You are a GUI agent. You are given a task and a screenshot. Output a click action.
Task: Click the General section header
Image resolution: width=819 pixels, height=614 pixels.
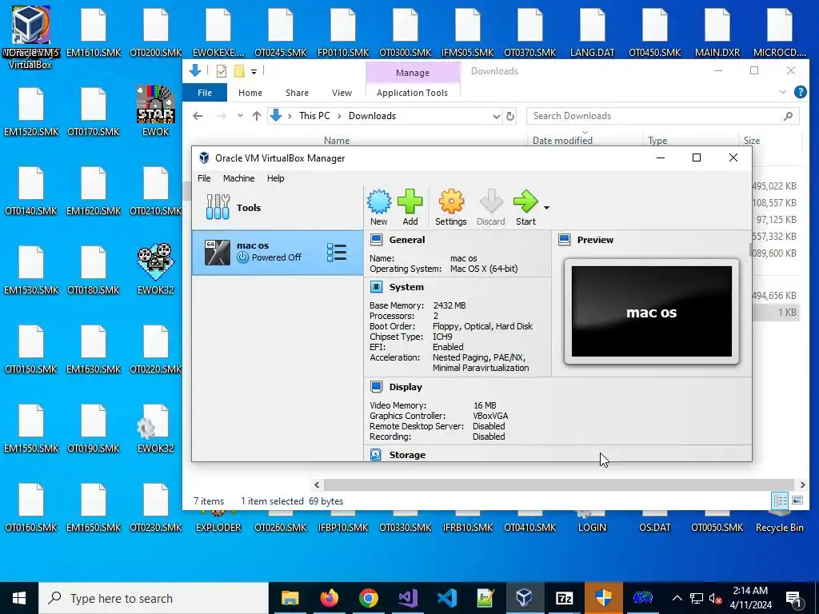coord(406,240)
